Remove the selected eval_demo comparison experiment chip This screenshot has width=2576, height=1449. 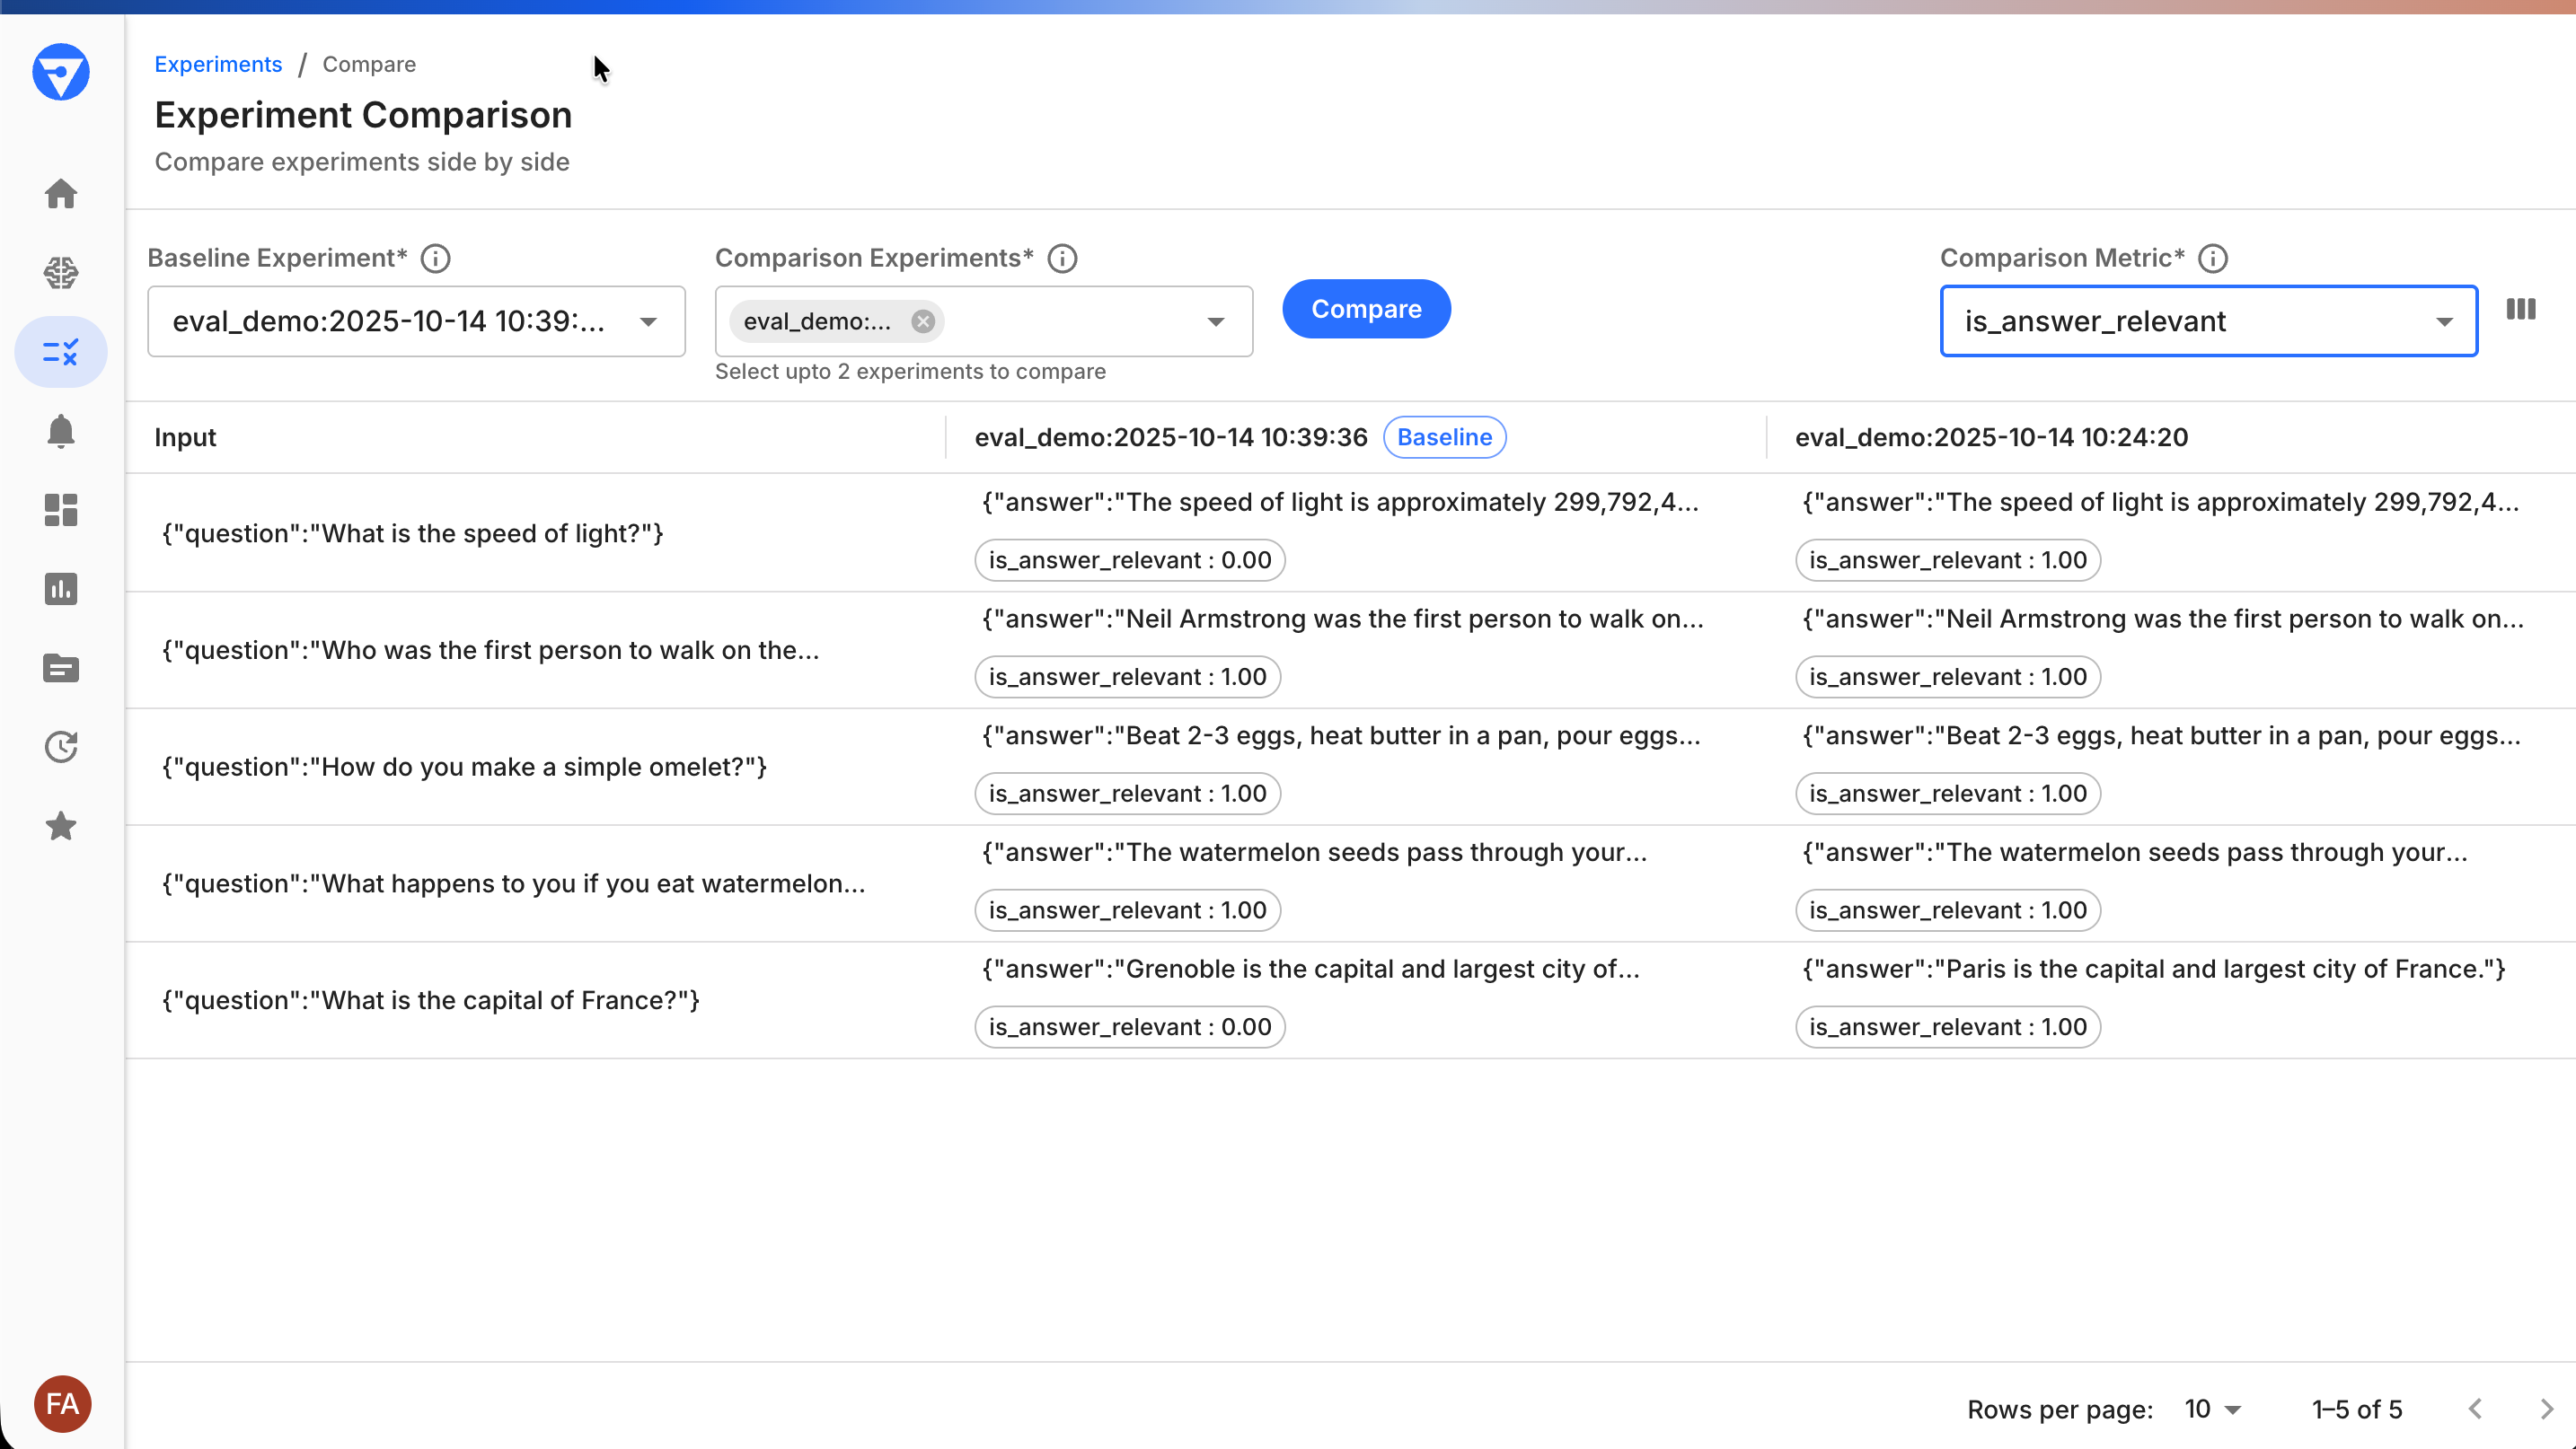(923, 321)
